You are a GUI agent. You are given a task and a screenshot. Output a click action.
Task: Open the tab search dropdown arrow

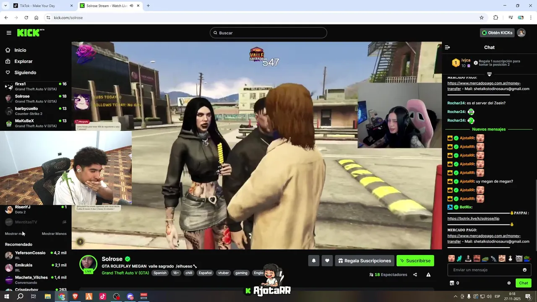pos(5,6)
